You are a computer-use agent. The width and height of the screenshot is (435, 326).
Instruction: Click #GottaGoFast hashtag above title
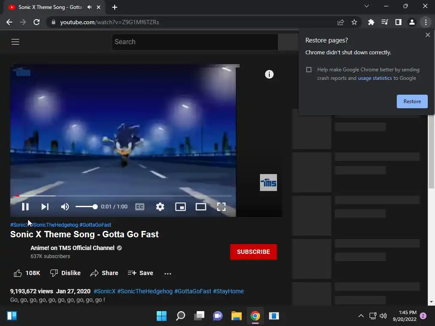[95, 225]
